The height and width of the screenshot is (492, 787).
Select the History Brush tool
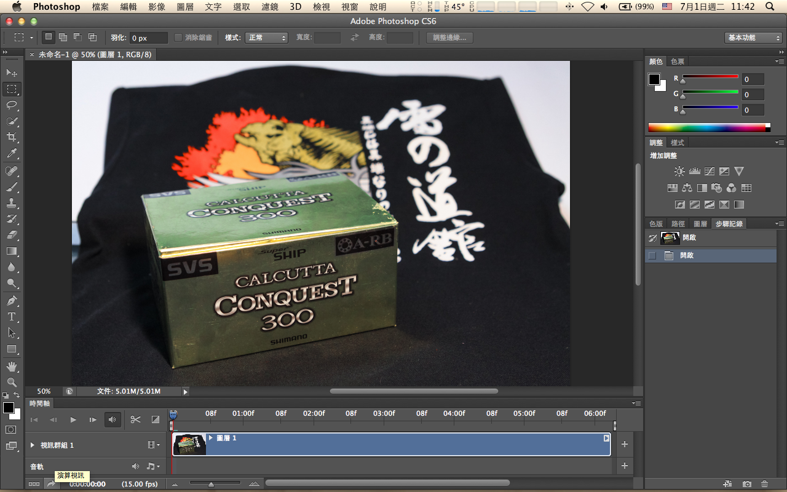(x=12, y=218)
